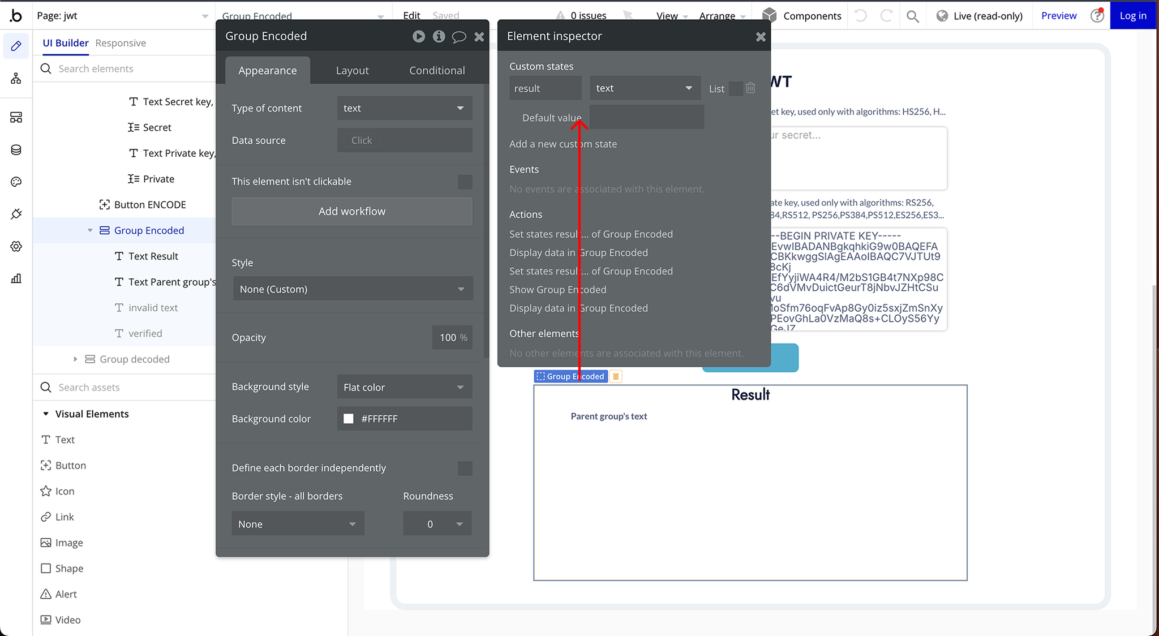Screen dimensions: 1159x636
Task: Expand the Border style - all borders dropdown
Action: click(x=298, y=524)
